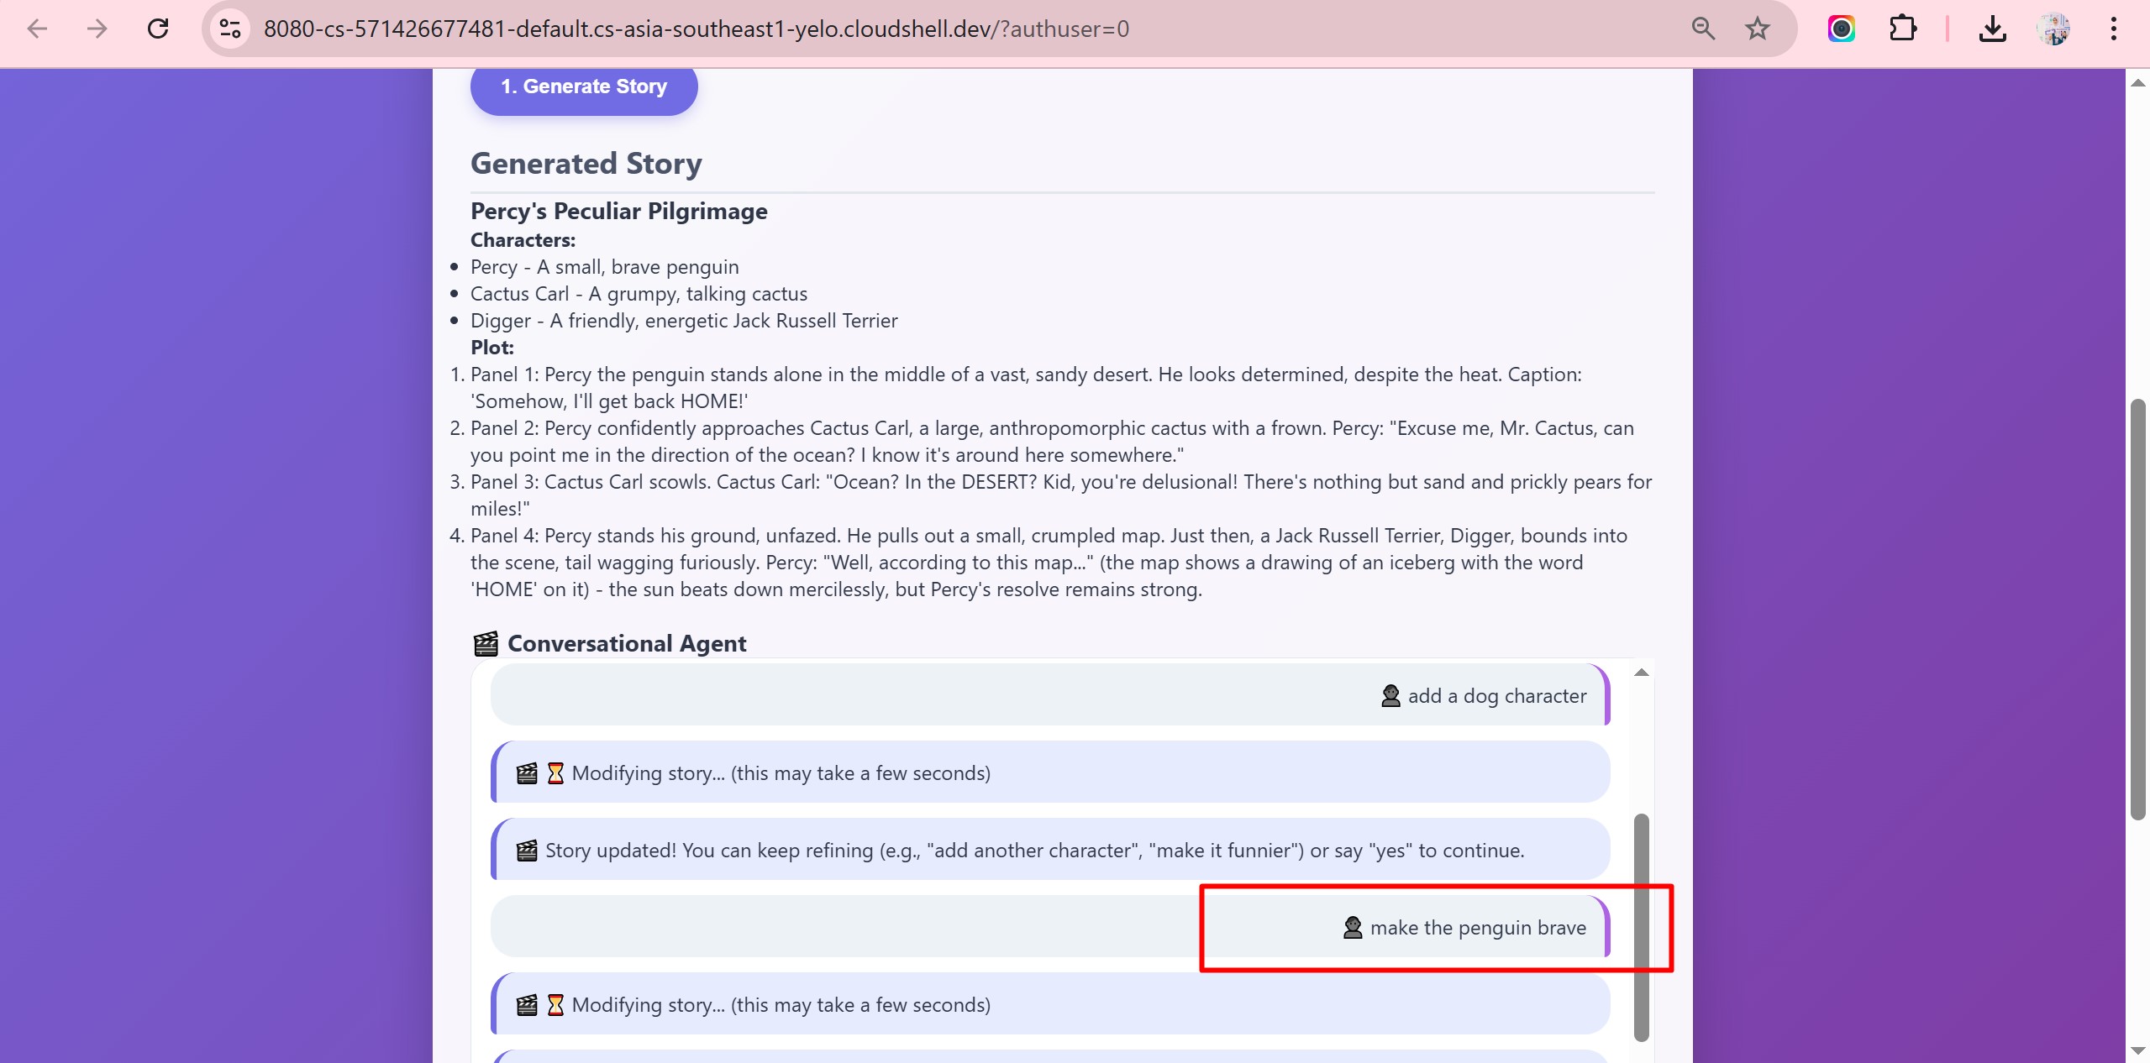Image resolution: width=2150 pixels, height=1063 pixels.
Task: Click the colorful circular extension icon
Action: pos(1841,29)
